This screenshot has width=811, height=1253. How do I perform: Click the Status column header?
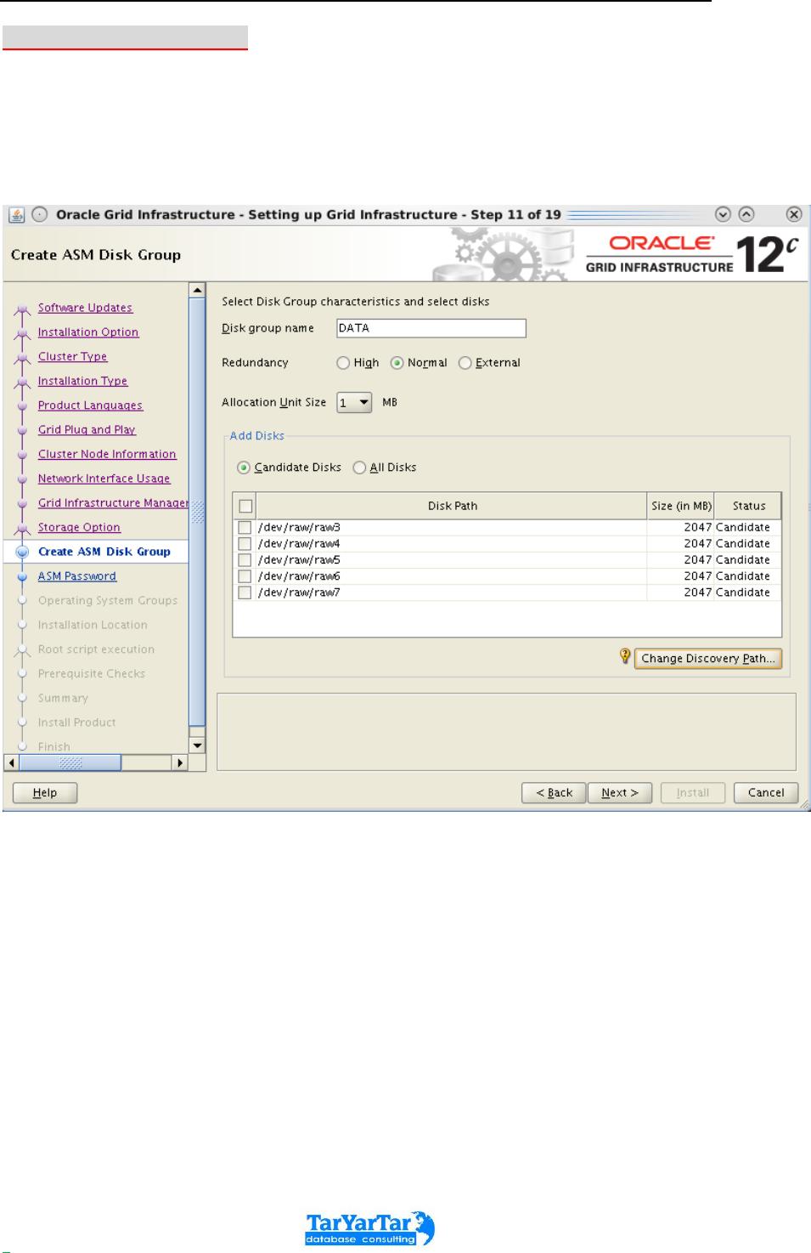coord(748,506)
